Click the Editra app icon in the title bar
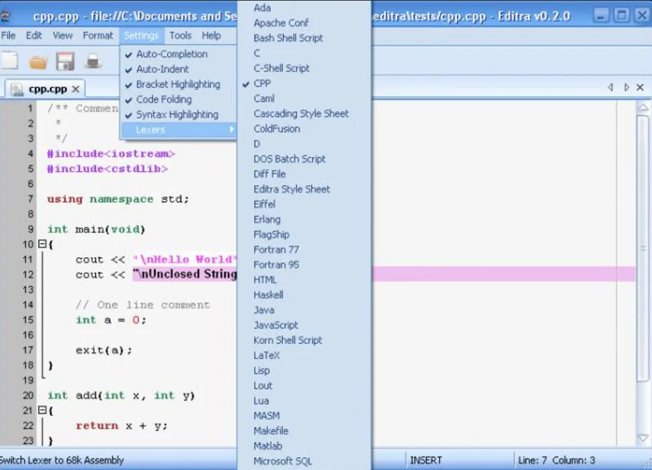 coord(6,16)
